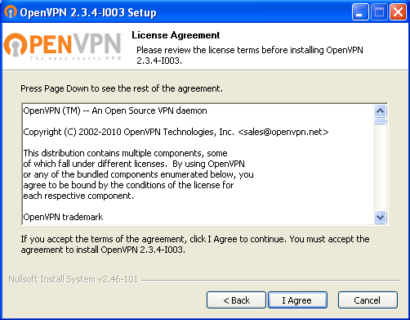Minimize the OpenVPN Setup window

pyautogui.click(x=360, y=12)
